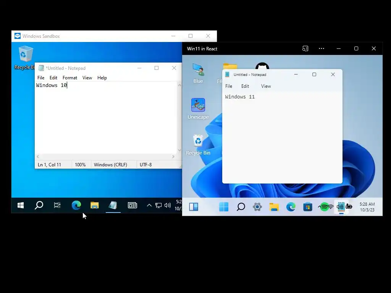This screenshot has height=293, width=391.
Task: Launch Edge from the Windows 10 taskbar
Action: pyautogui.click(x=76, y=205)
